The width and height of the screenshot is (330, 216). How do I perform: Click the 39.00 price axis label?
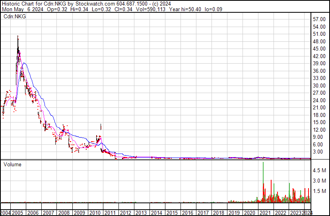pos(319,63)
